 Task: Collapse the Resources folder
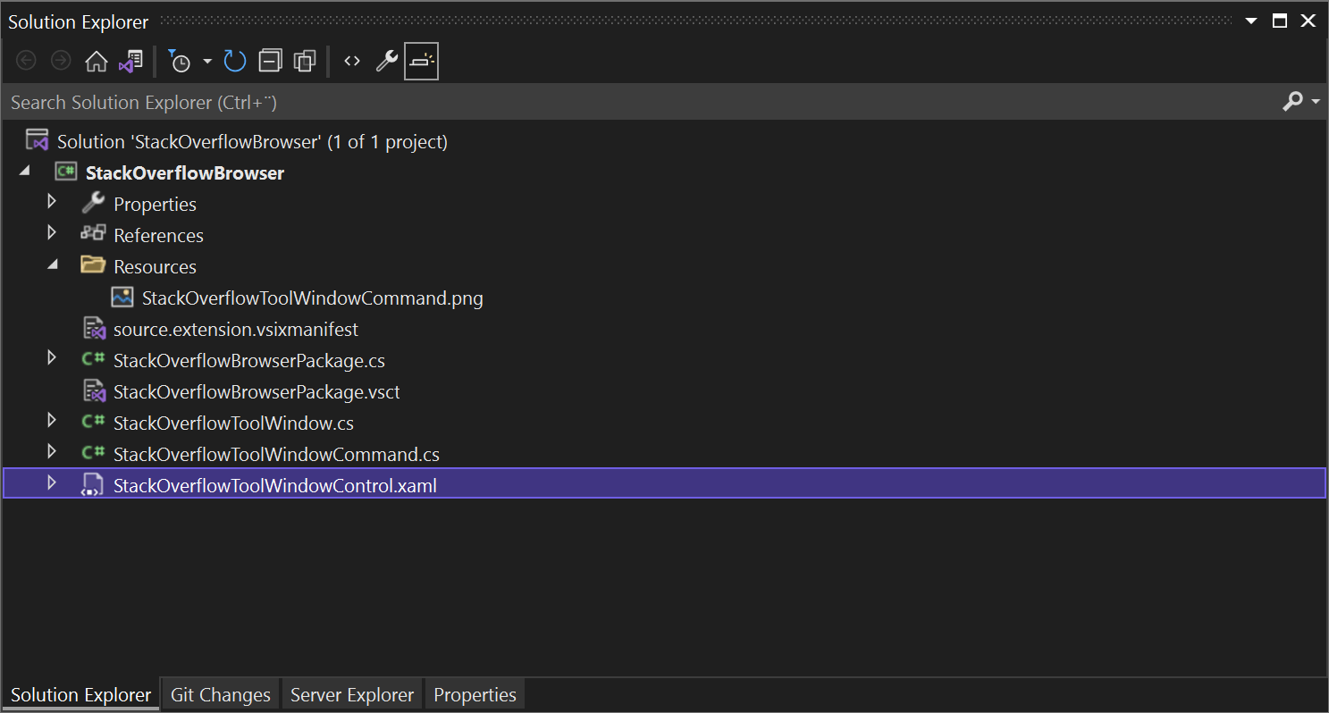[x=52, y=264]
